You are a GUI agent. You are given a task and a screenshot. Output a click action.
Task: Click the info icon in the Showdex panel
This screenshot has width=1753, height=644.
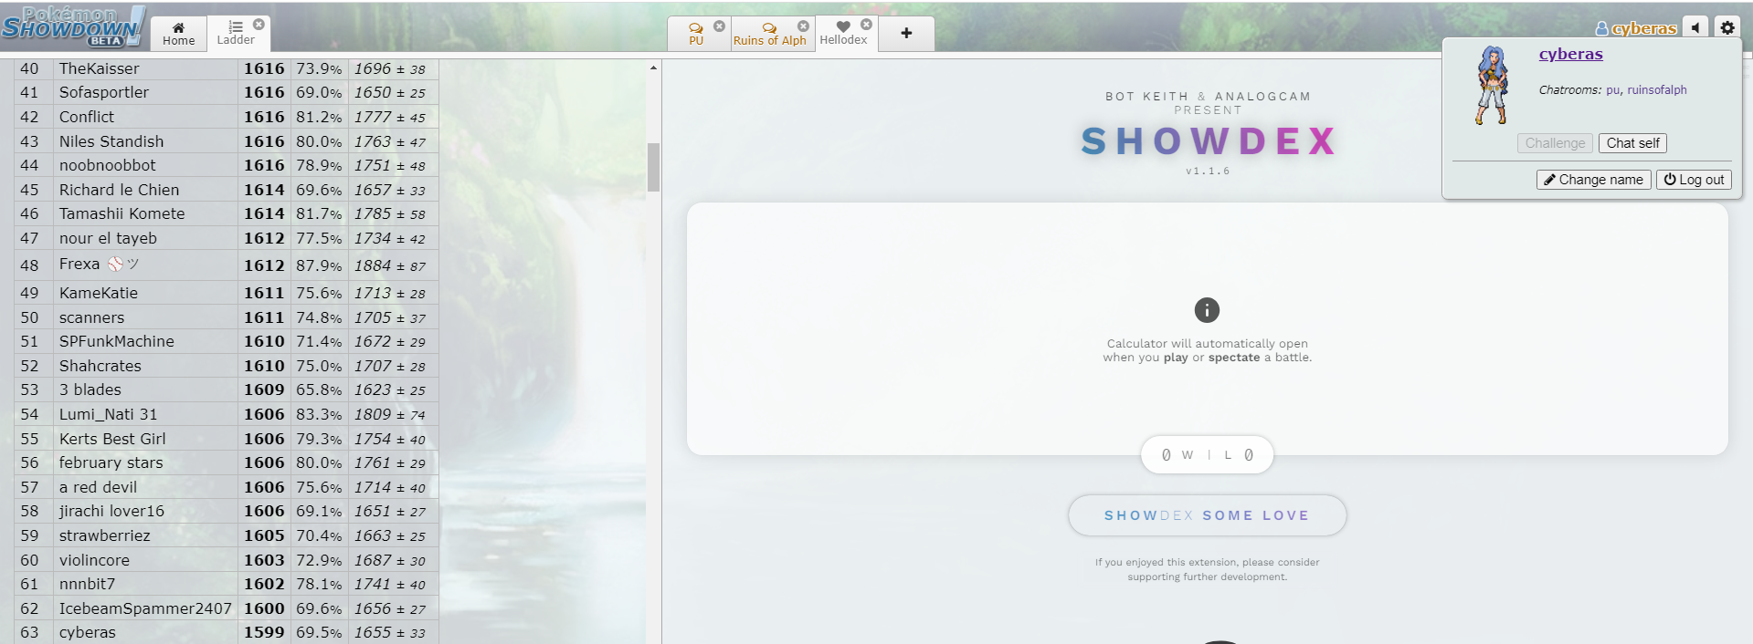pos(1207,310)
